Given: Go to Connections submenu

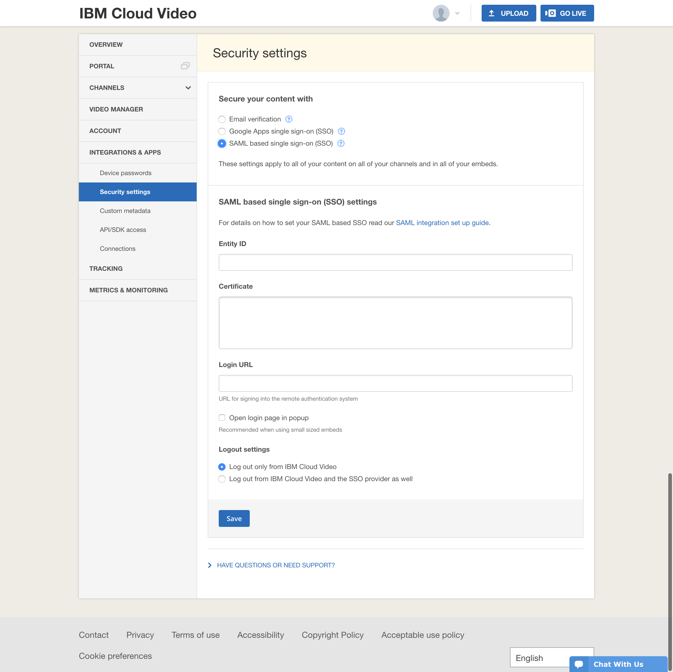Looking at the screenshot, I should pyautogui.click(x=137, y=249).
